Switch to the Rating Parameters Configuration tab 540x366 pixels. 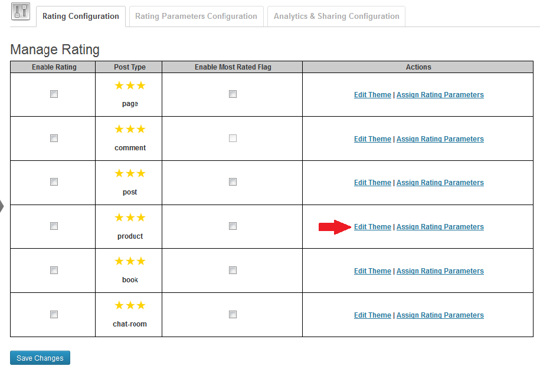coord(196,16)
